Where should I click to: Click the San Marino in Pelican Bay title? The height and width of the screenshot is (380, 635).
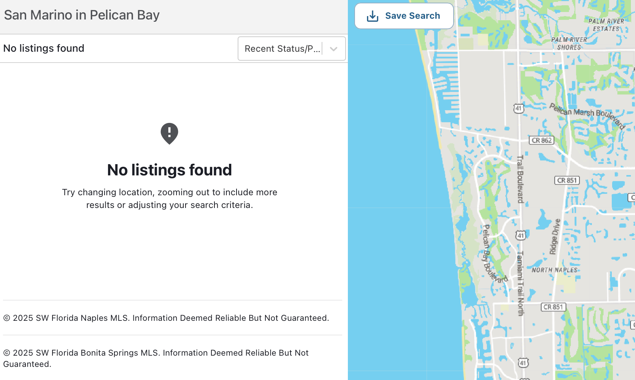pyautogui.click(x=82, y=15)
